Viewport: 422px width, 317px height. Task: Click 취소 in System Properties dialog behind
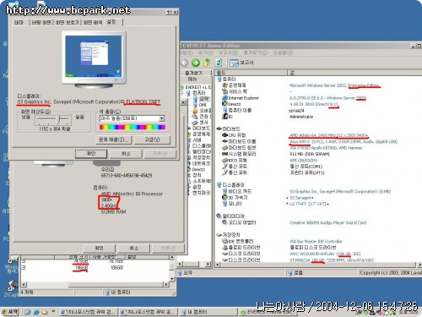(x=134, y=249)
